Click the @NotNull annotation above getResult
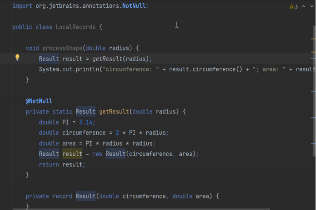The image size is (316, 210). (x=39, y=101)
